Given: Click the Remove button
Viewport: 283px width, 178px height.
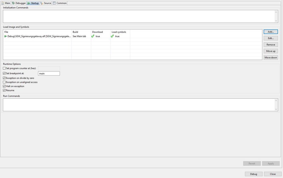Looking at the screenshot, I should [x=271, y=44].
